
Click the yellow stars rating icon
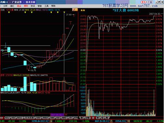point(83,10)
